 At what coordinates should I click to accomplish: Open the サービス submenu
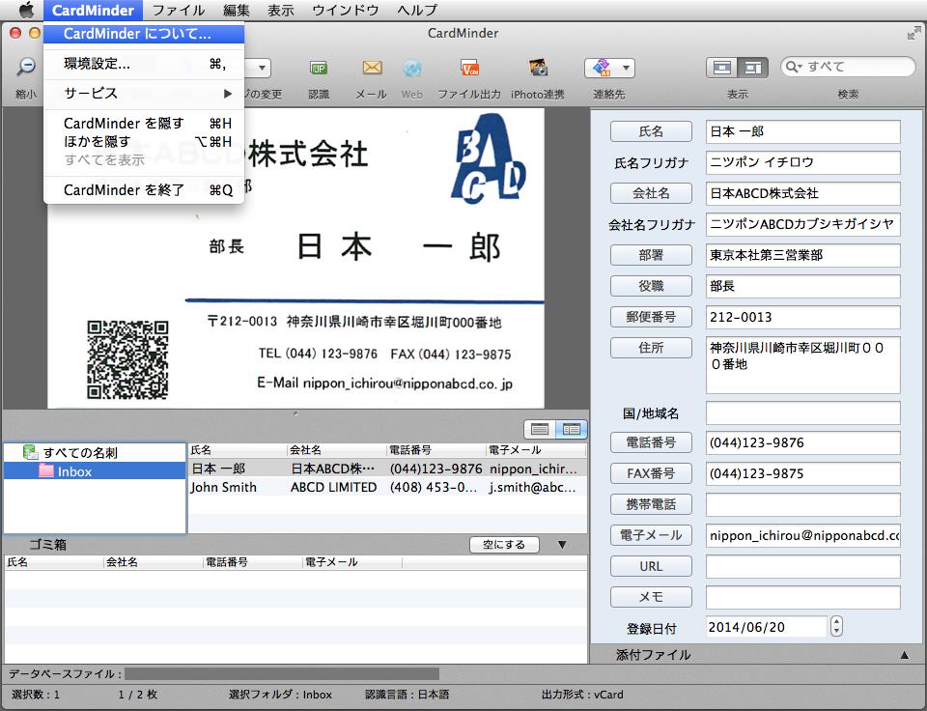click(x=144, y=93)
